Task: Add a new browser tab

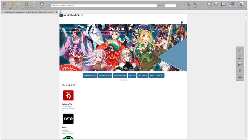Action: (x=60, y=12)
